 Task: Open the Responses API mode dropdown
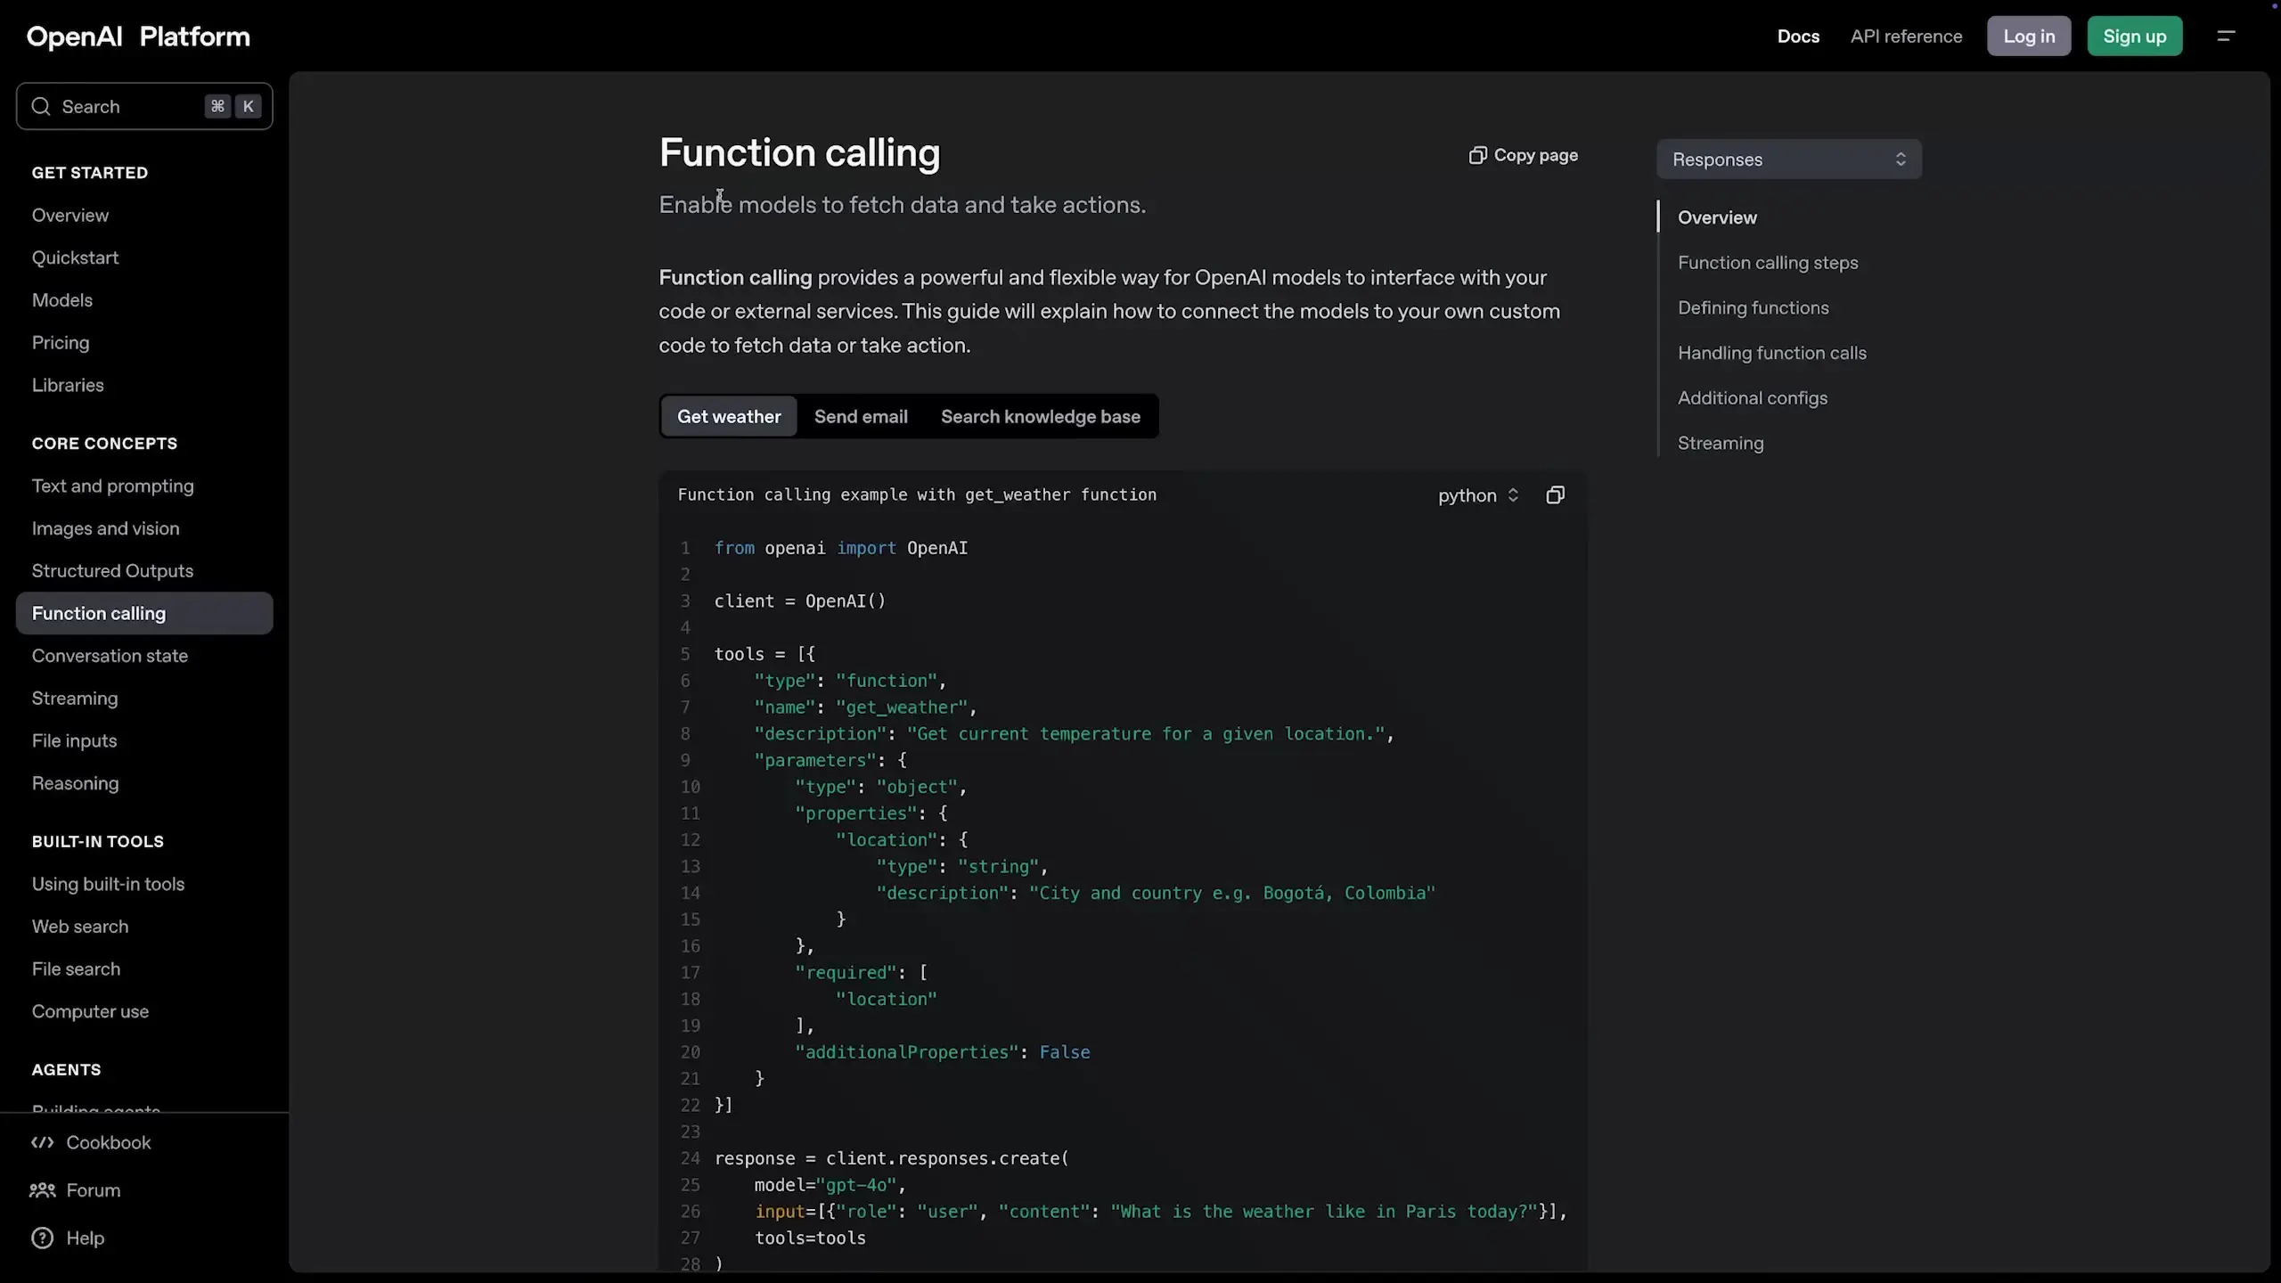1789,159
